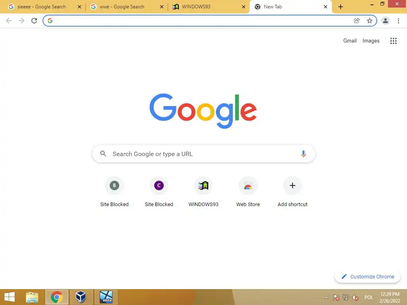Open the WINDOWS93 shortcut tile
The image size is (407, 305).
(203, 192)
